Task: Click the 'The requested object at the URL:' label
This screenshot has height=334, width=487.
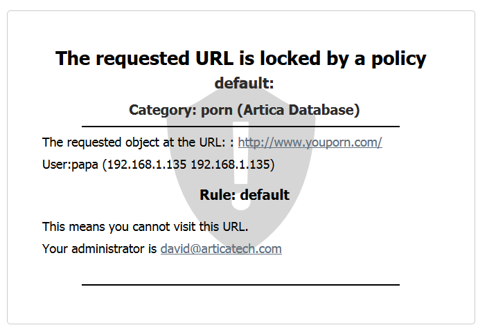Action: point(134,142)
